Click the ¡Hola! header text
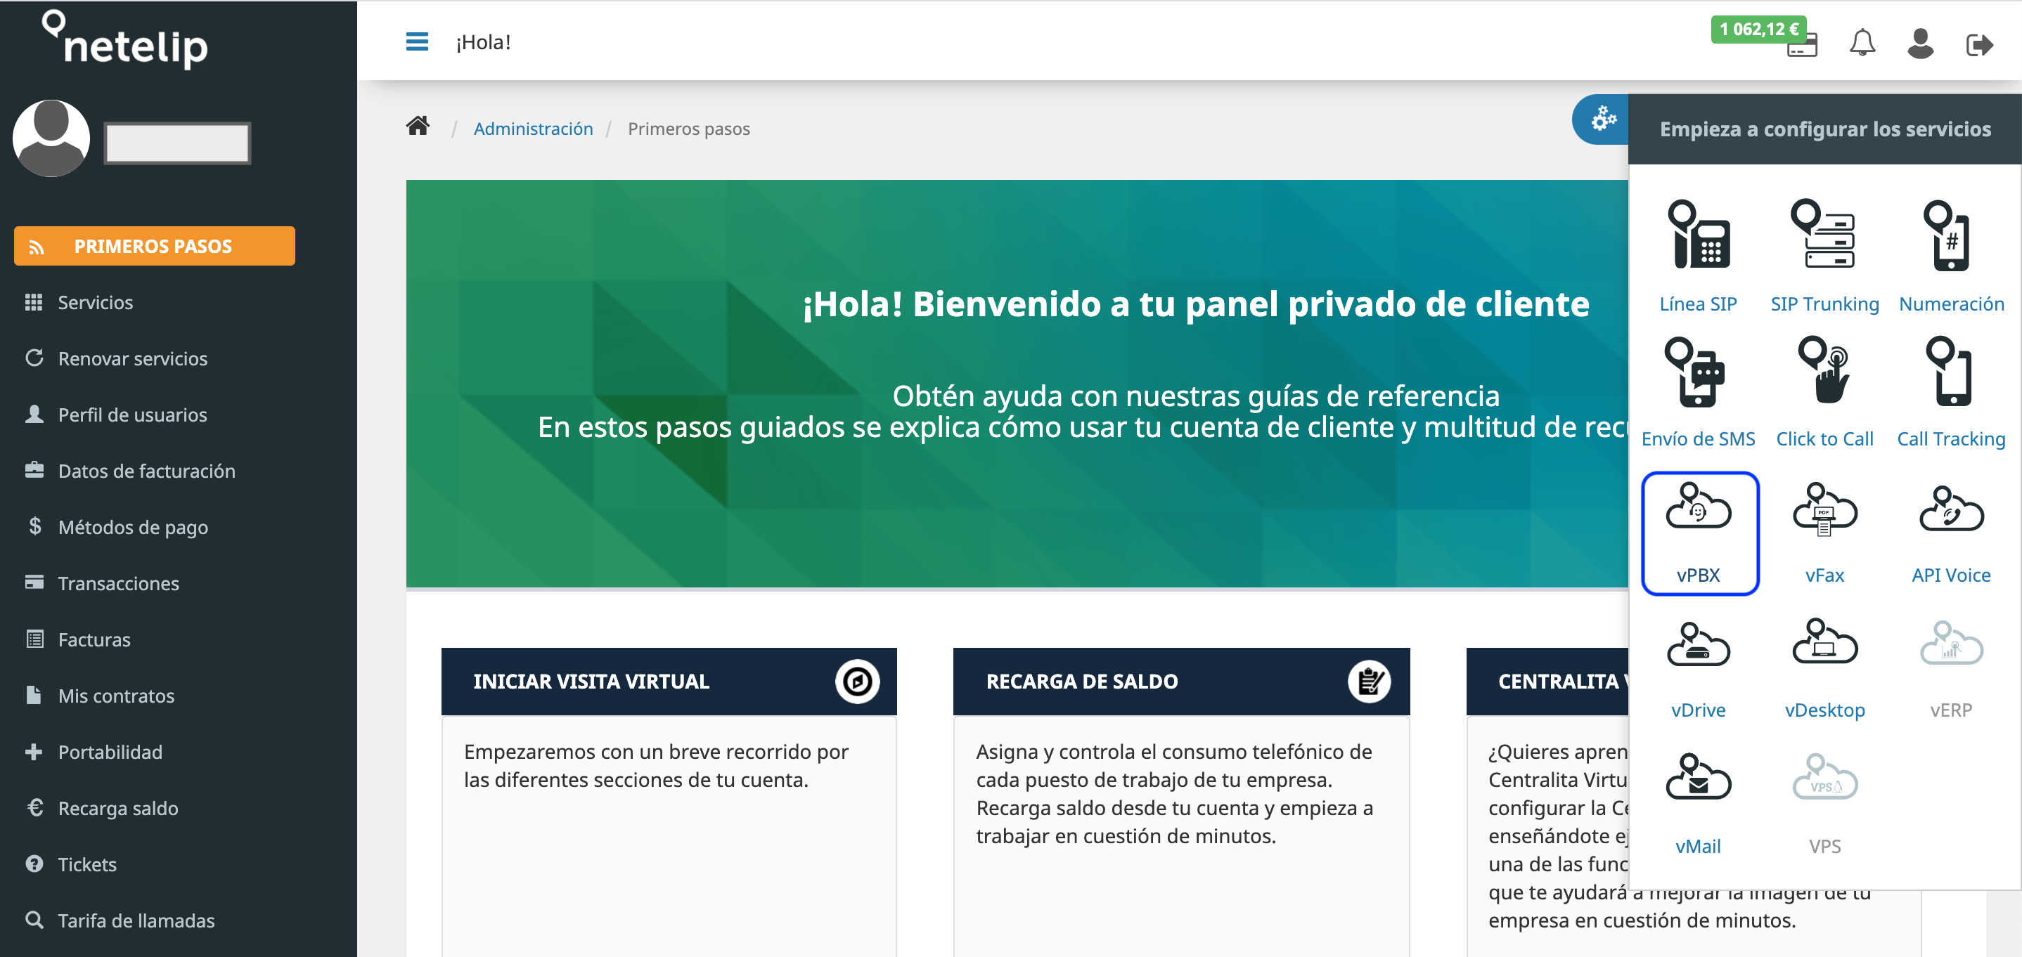Viewport: 2022px width, 957px height. click(484, 42)
